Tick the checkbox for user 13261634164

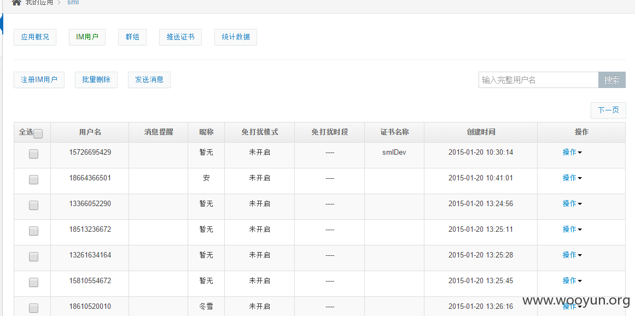[33, 256]
